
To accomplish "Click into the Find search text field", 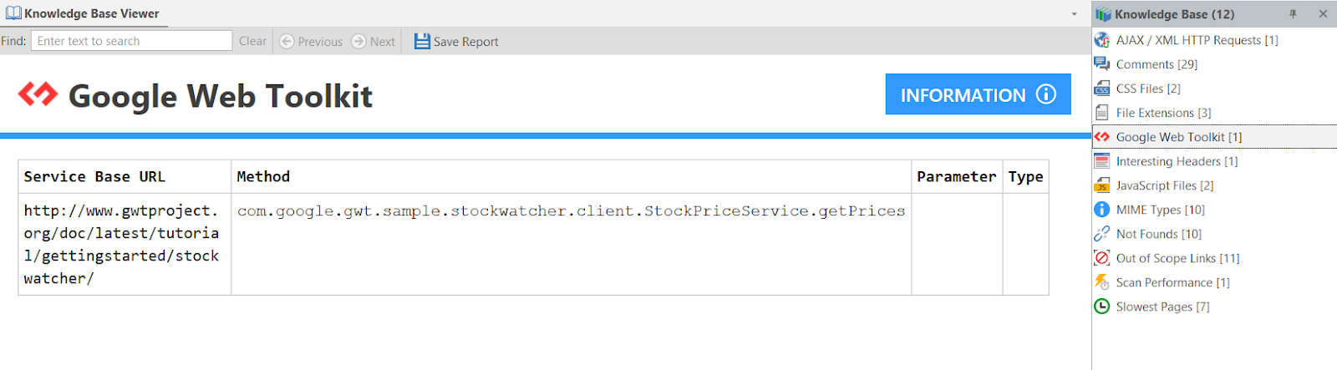I will pyautogui.click(x=131, y=41).
